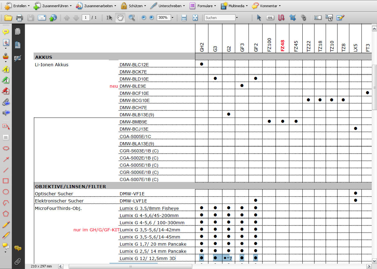Open the Schützen menu
Image resolution: width=377 pixels, height=269 pixels.
pos(133,6)
